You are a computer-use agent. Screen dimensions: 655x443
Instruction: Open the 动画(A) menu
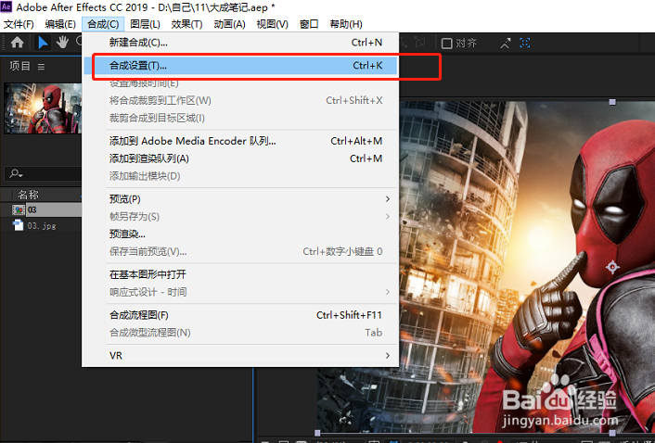point(229,24)
